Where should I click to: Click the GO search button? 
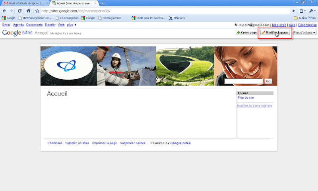point(268,81)
